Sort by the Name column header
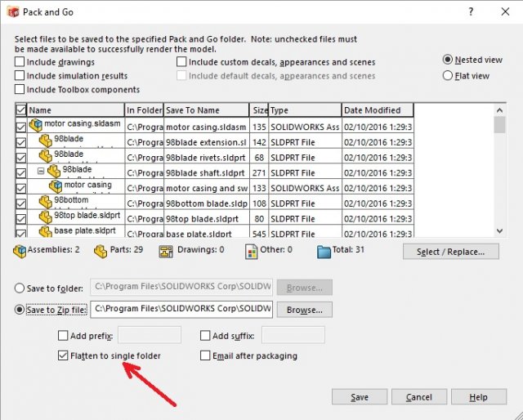The width and height of the screenshot is (523, 420). coord(75,110)
